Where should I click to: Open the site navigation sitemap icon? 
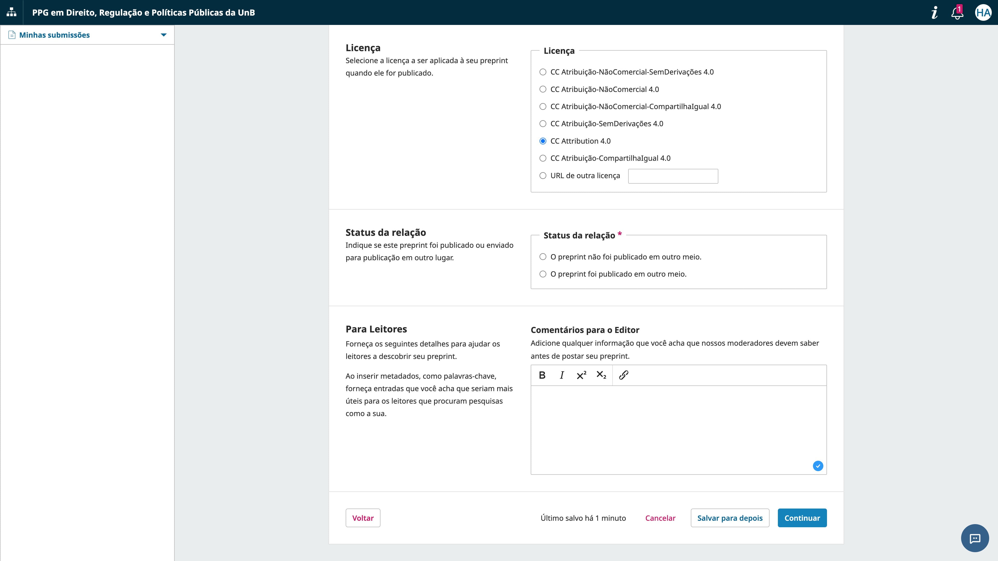(x=11, y=12)
